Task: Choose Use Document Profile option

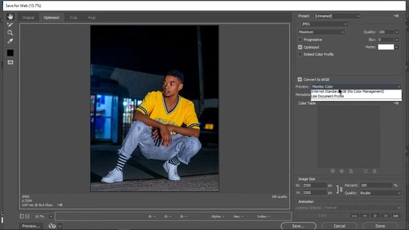Action: pos(356,96)
